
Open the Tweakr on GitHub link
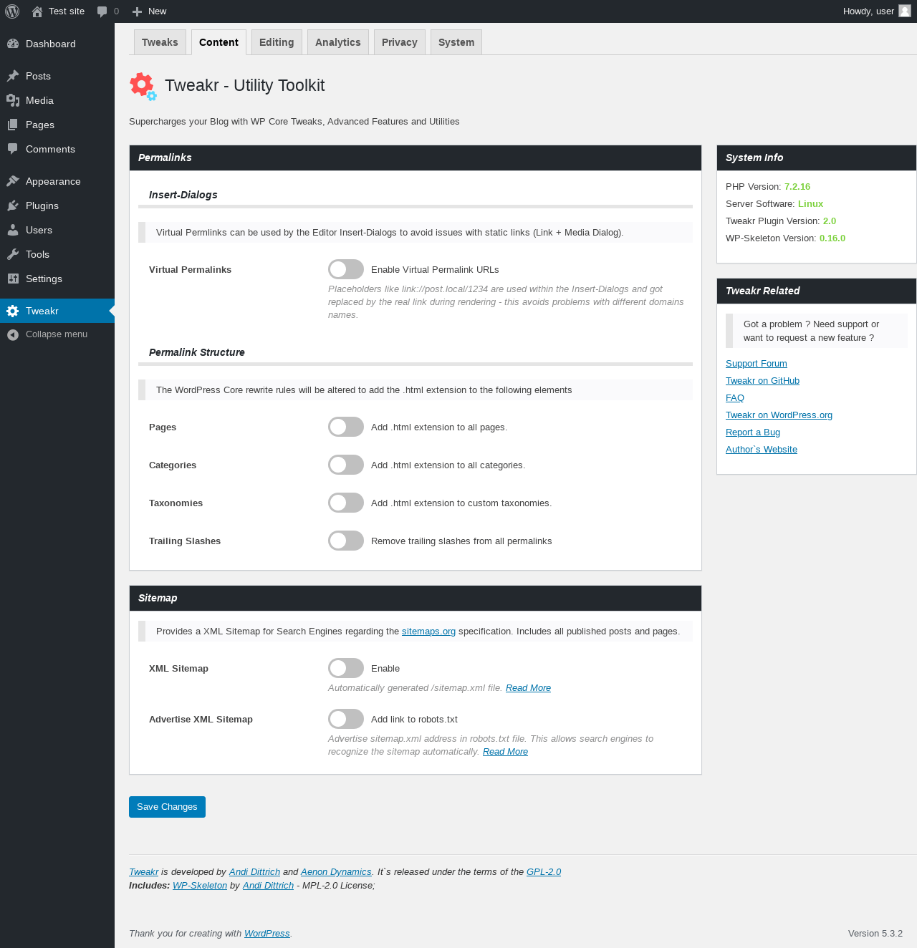(762, 381)
